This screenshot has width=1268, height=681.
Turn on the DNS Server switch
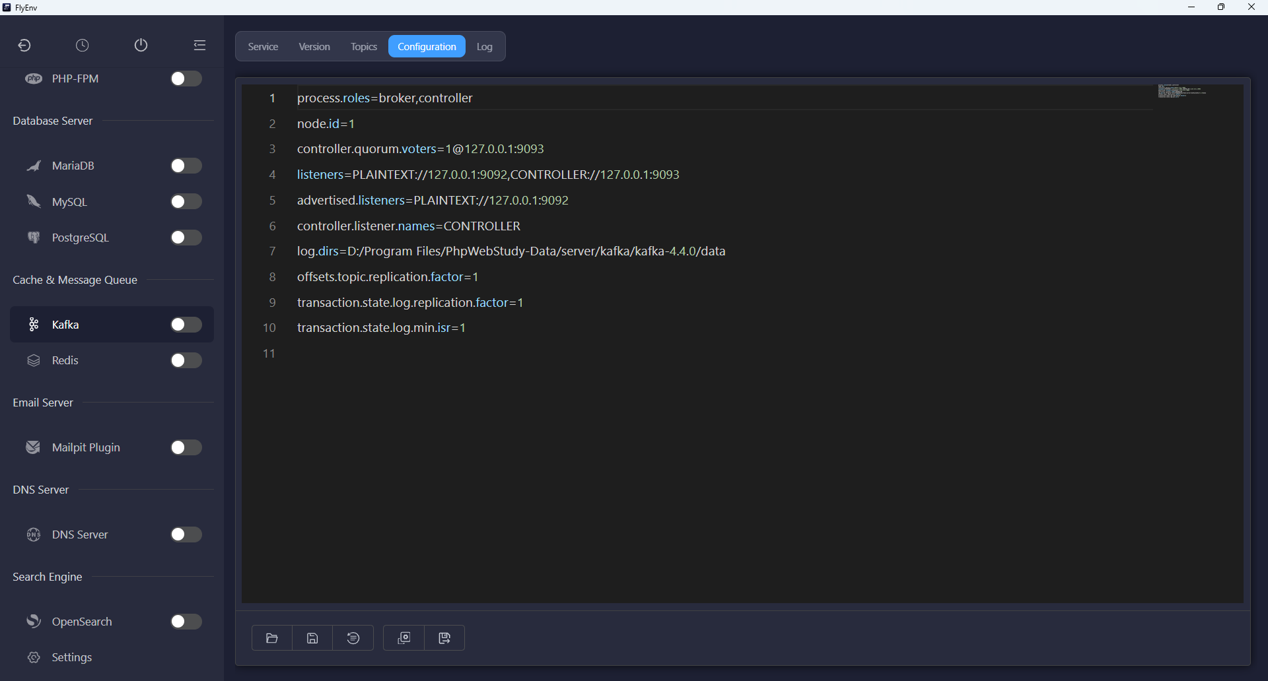(186, 535)
